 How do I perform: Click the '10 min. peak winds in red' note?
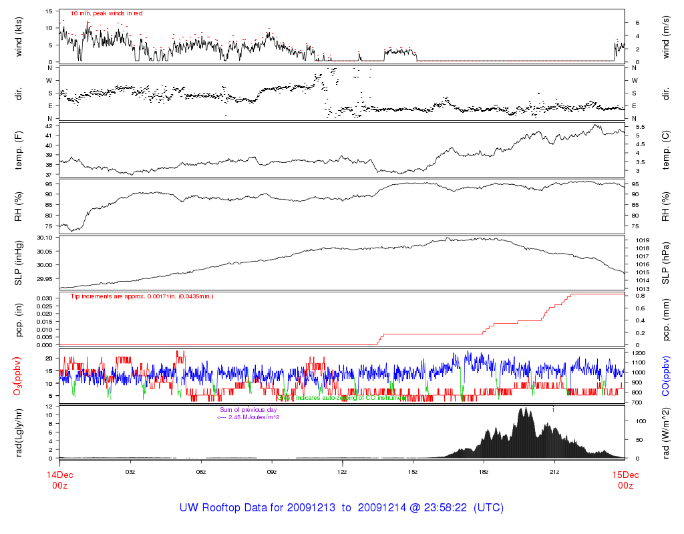point(106,13)
